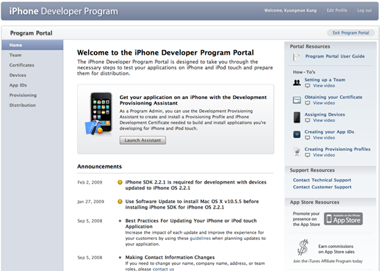380x271 pixels.
Task: Click View video under Setting up a Team
Action: [x=324, y=86]
